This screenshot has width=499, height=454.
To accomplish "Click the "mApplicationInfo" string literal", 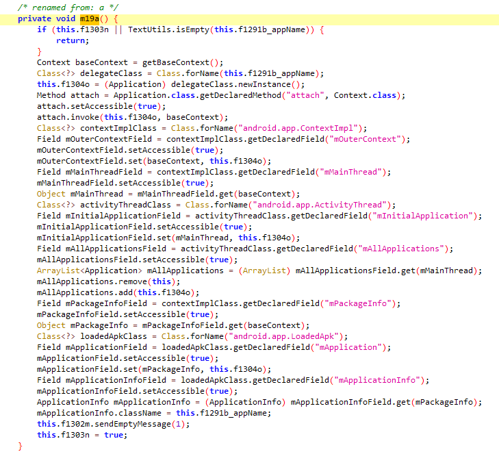I will pyautogui.click(x=377, y=380).
